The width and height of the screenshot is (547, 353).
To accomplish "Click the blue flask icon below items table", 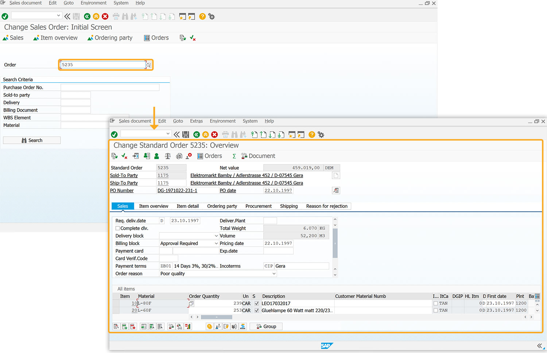I will pos(218,326).
